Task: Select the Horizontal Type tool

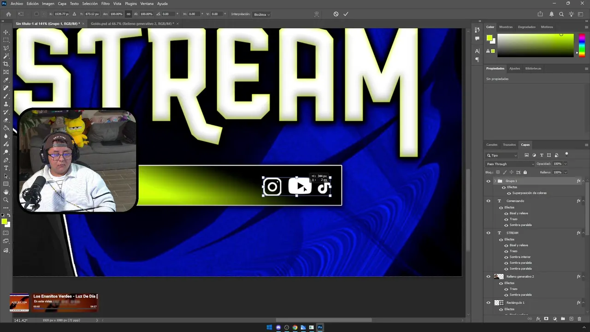Action: (6, 168)
